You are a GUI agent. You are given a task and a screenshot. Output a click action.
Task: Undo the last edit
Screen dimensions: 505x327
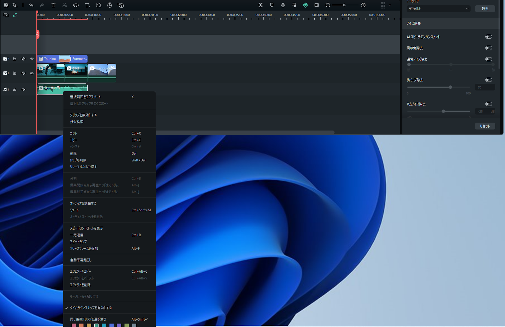coord(31,5)
